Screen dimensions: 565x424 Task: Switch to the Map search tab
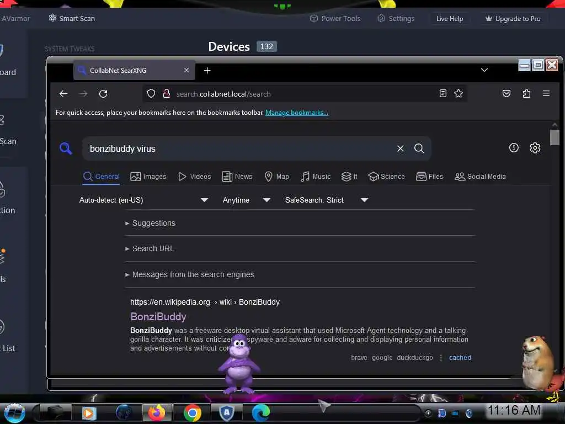277,177
